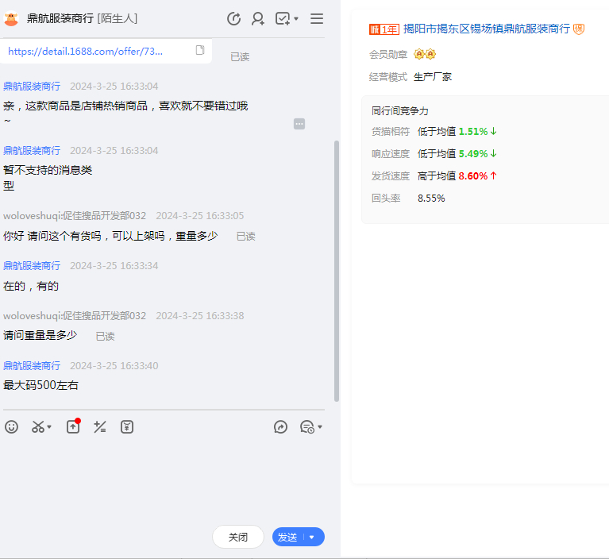Open the emoji picker
The height and width of the screenshot is (559, 609).
click(11, 427)
